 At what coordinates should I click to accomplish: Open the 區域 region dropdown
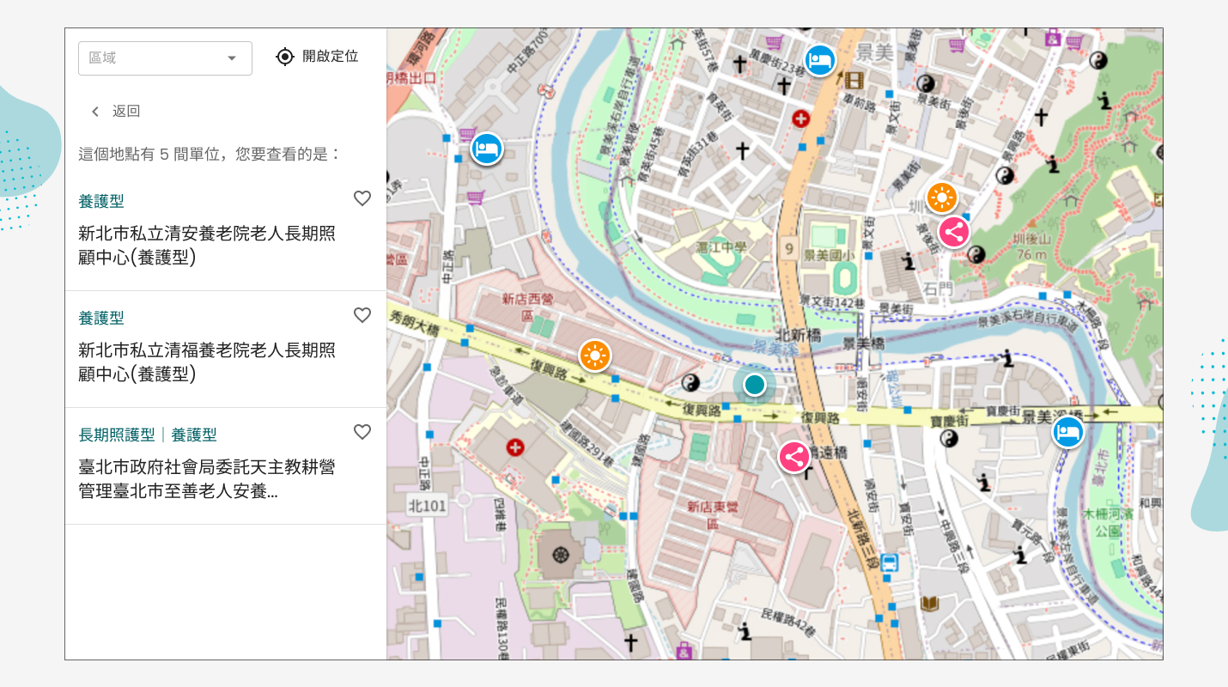pyautogui.click(x=165, y=58)
